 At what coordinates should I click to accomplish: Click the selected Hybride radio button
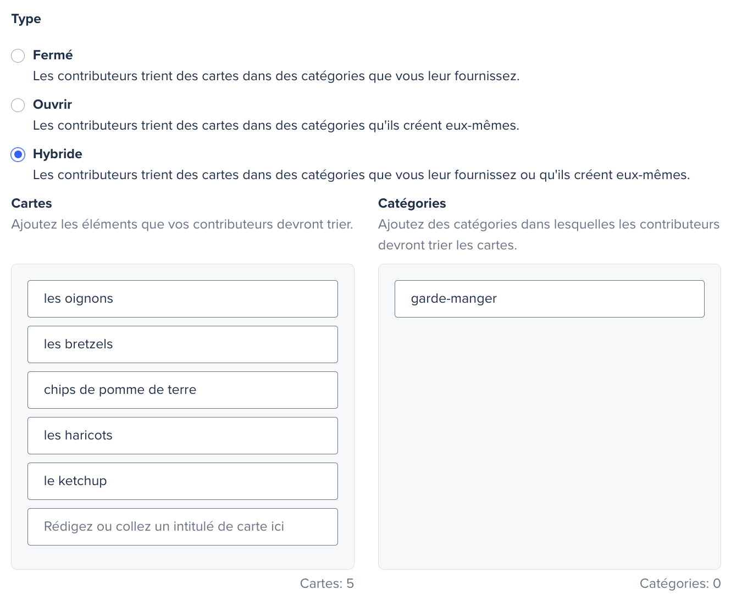pyautogui.click(x=18, y=154)
